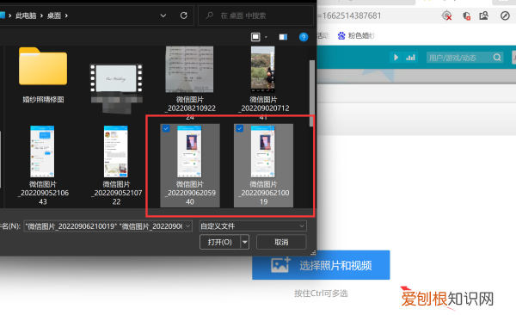Click the 选择照片和视频 button on the webpage
This screenshot has height=315, width=516.
321,265
